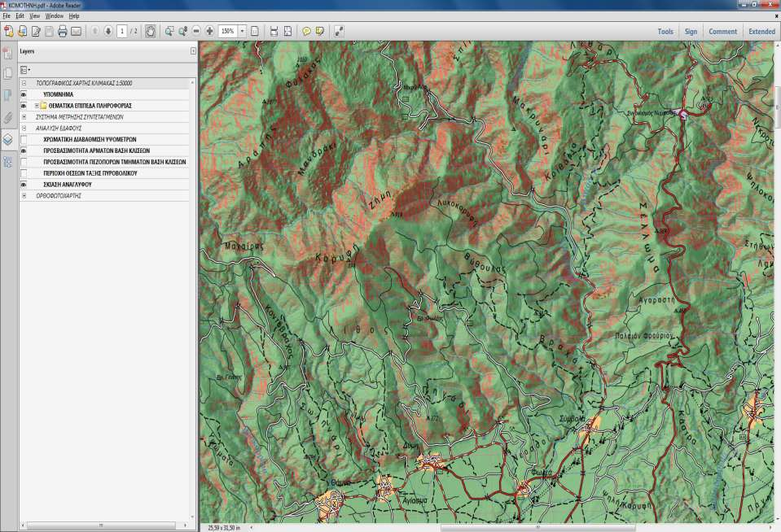Screen dimensions: 781x532
Task: Expand the ΘΕΜΑΤΙΚΑ ΕΠΙΠΕΔΑ ΠΛΗΡΟΦΟΡΙΑΣ folder
Action: point(37,106)
